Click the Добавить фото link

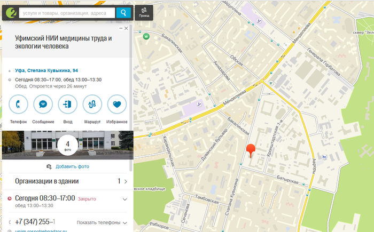point(68,166)
